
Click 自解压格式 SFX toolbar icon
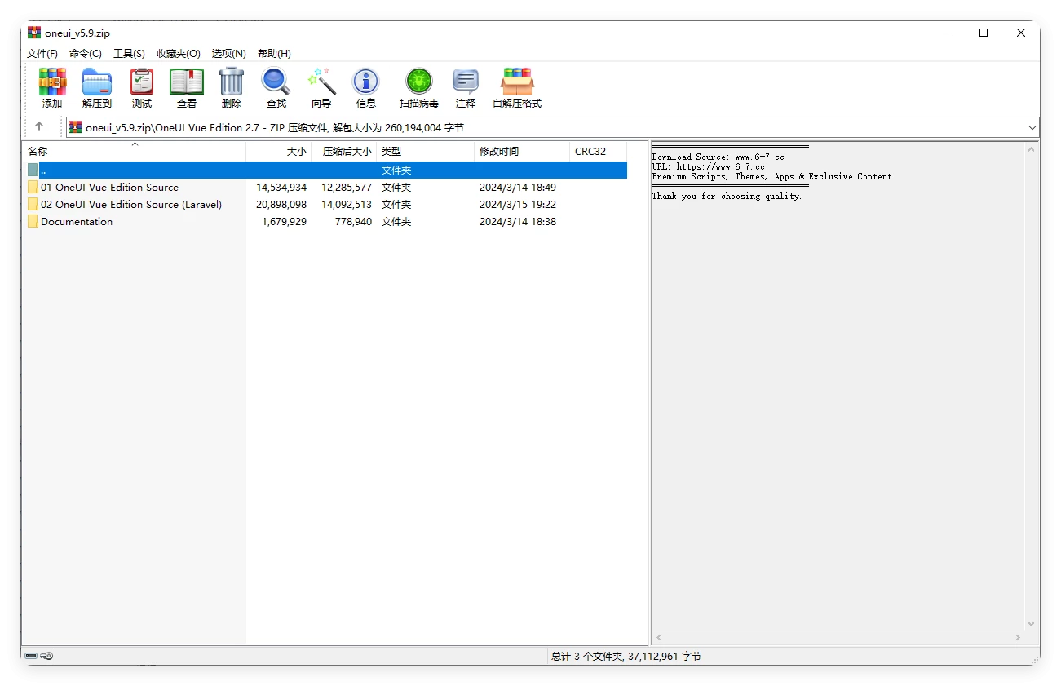(x=517, y=87)
